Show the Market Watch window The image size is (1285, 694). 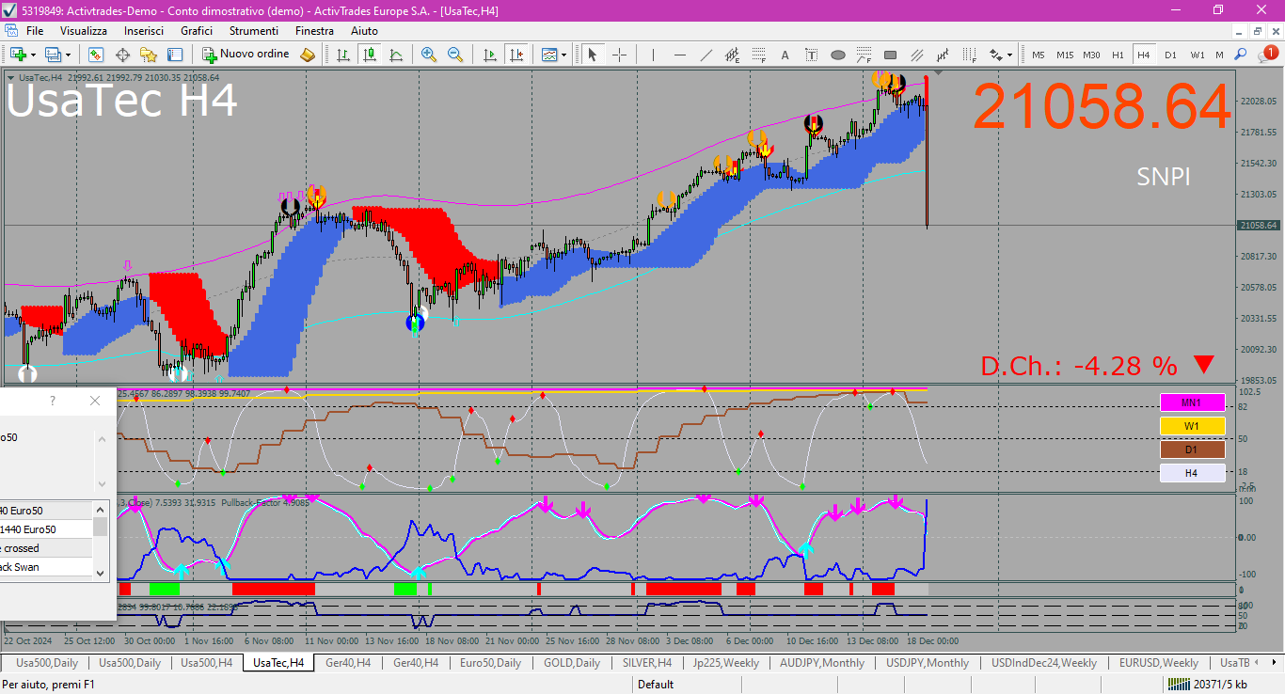pyautogui.click(x=96, y=55)
